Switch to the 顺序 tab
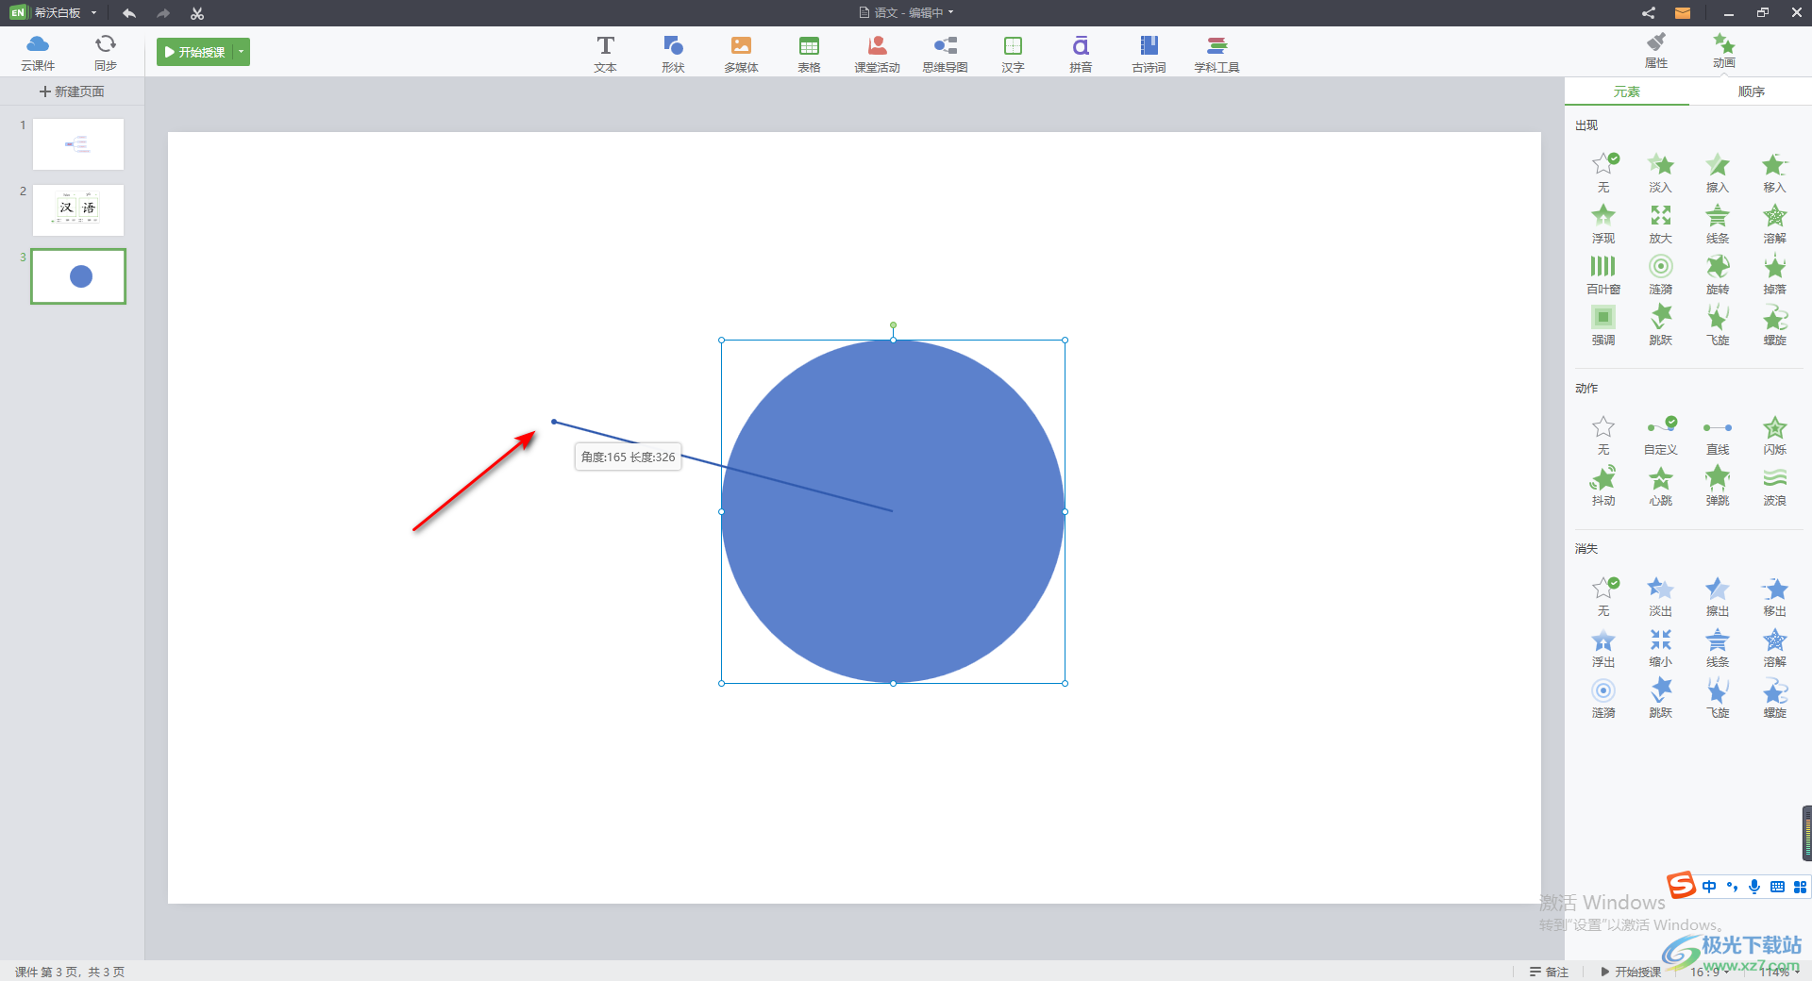This screenshot has width=1812, height=981. click(1751, 91)
